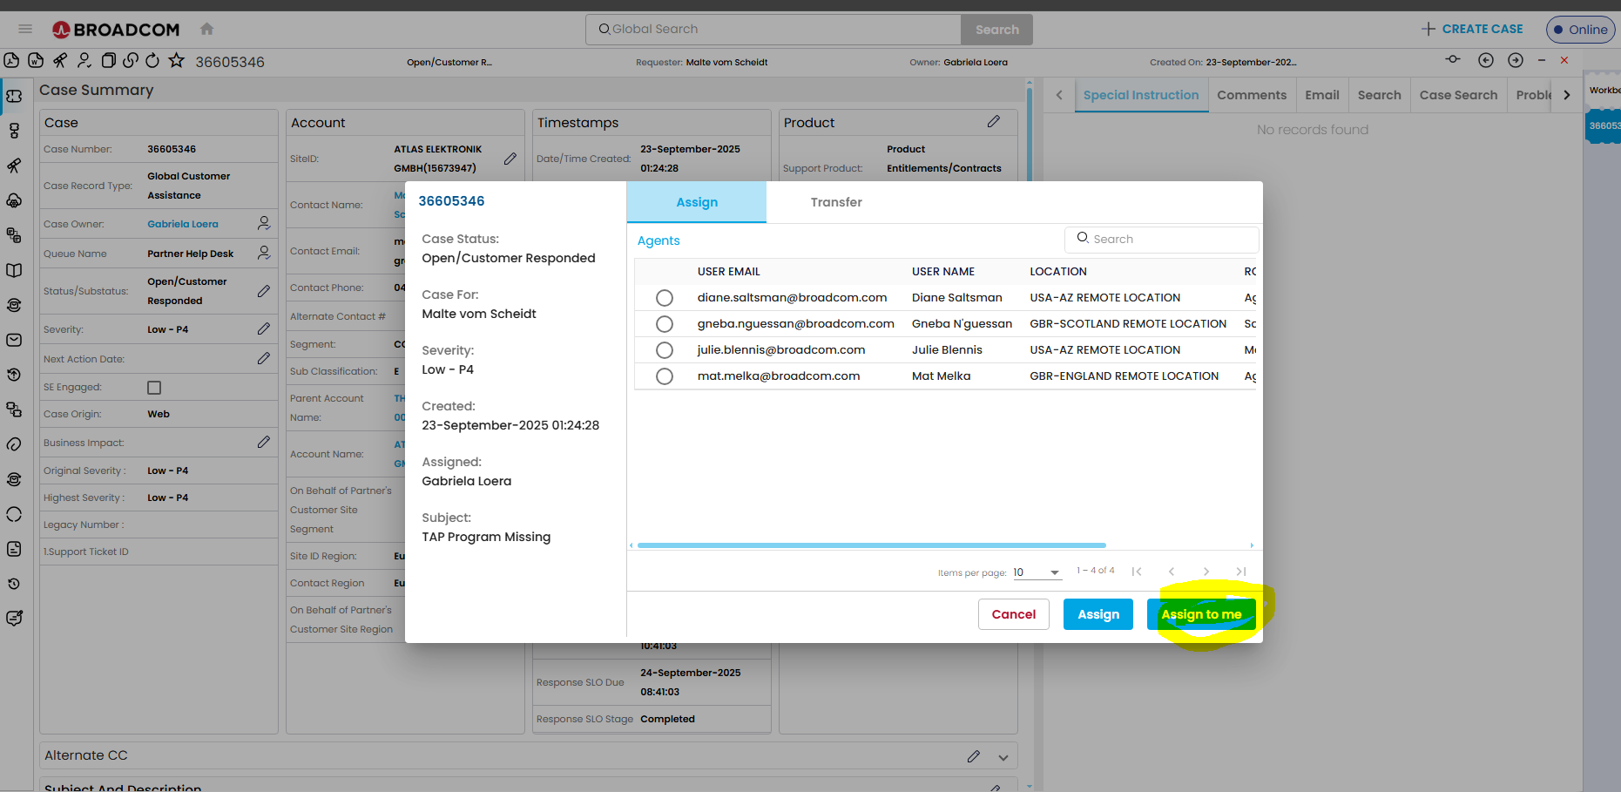Click the Assign button

(1098, 614)
